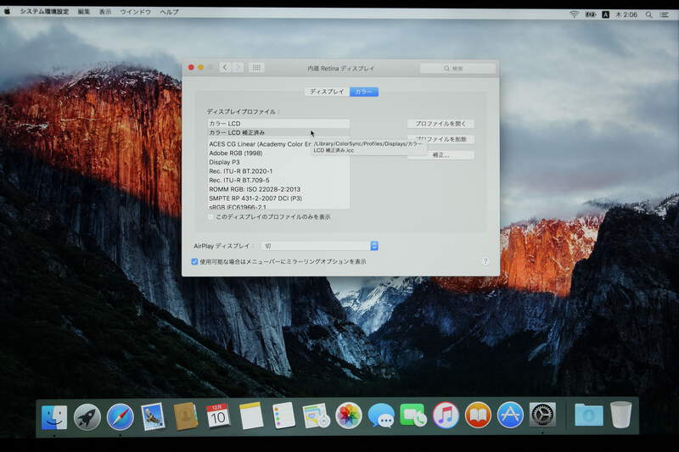This screenshot has width=679, height=452.
Task: Switch to the ディスプレイ tab
Action: (326, 92)
